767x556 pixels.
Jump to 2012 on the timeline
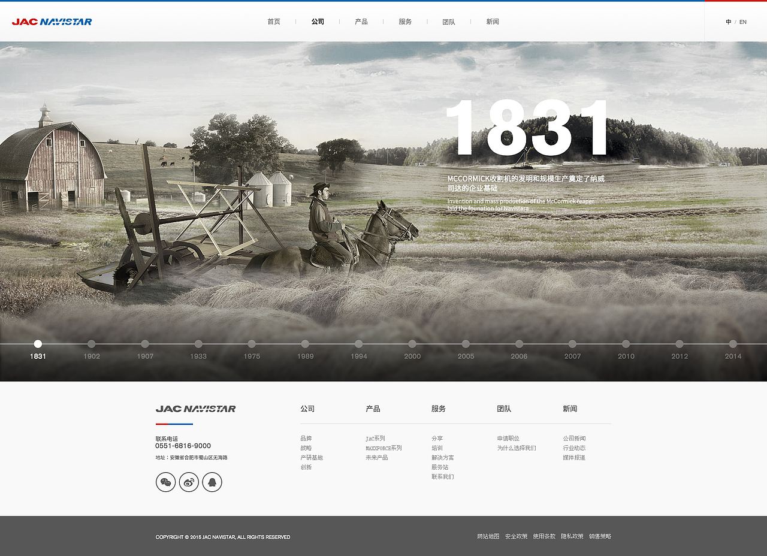680,344
